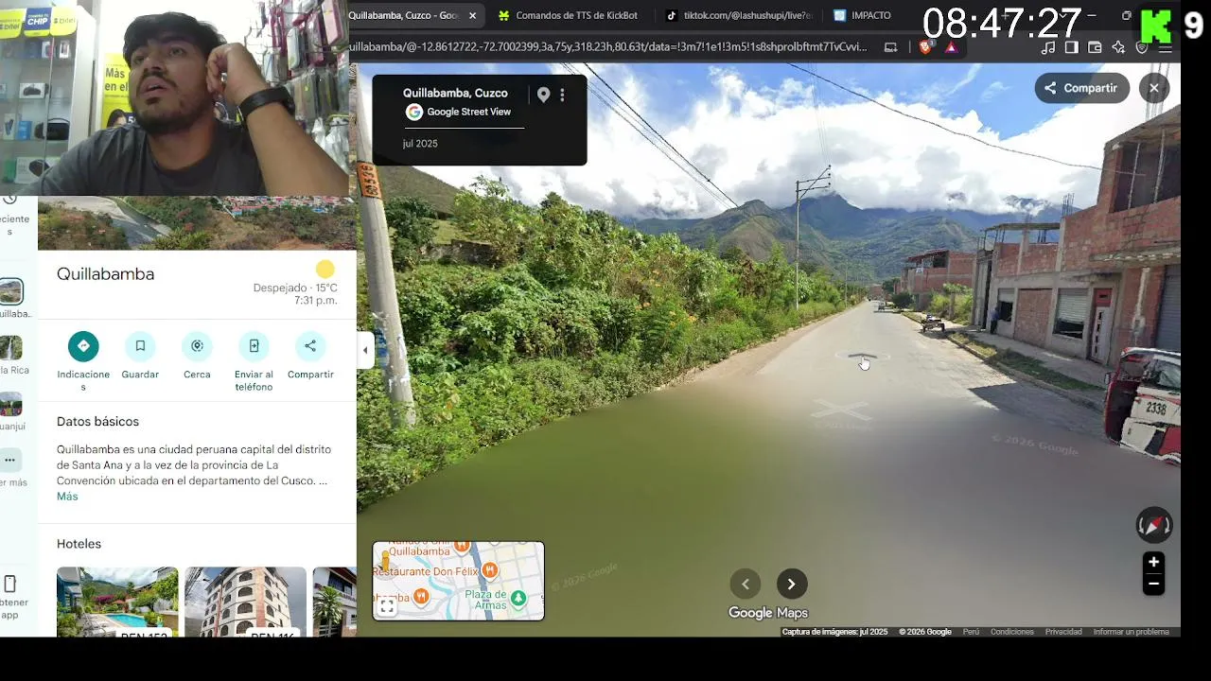Image resolution: width=1211 pixels, height=681 pixels.
Task: Click the location pin icon in Street View card
Action: [543, 95]
